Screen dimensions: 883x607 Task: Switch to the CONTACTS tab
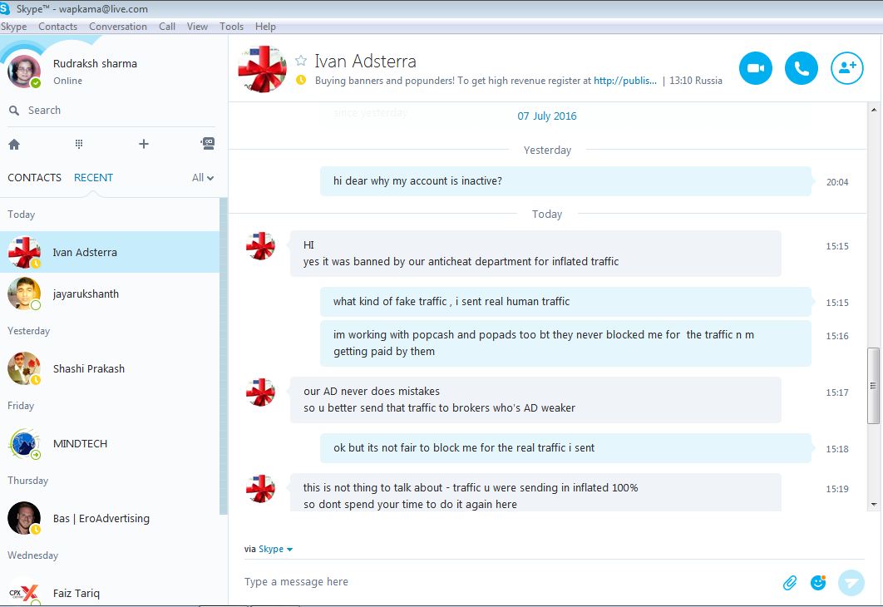(x=34, y=177)
